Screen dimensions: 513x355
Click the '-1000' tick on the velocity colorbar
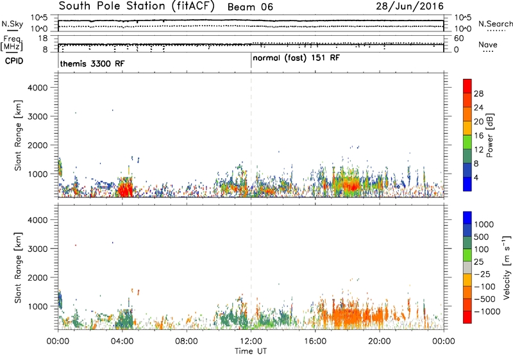[487, 311]
